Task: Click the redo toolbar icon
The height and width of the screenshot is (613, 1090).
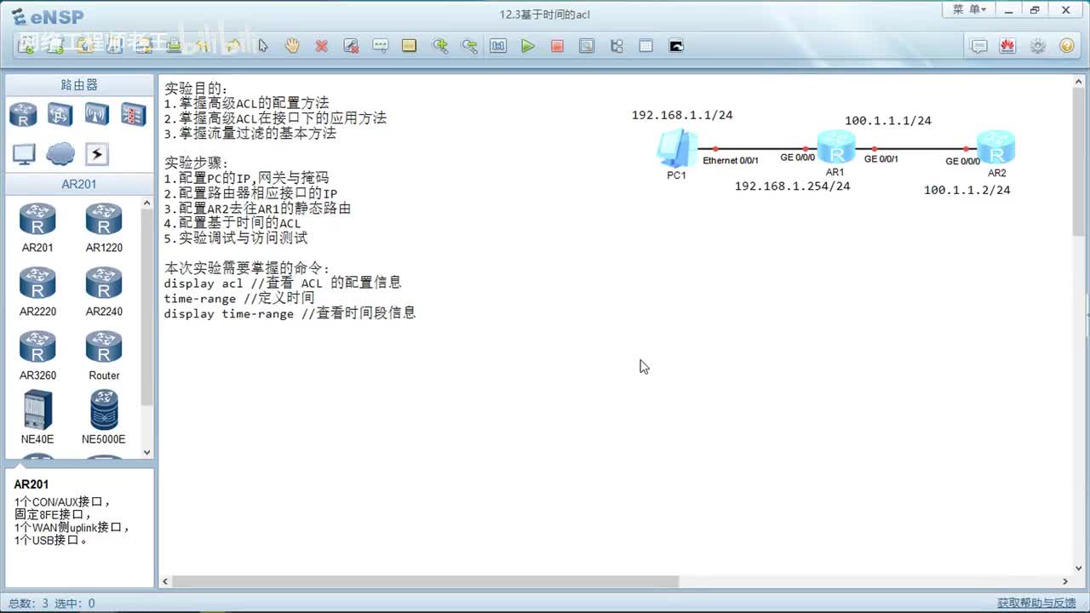Action: pos(232,46)
